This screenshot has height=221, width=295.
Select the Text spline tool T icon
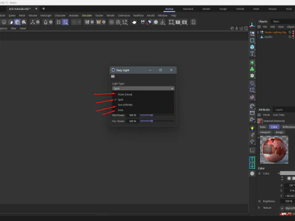(252, 54)
